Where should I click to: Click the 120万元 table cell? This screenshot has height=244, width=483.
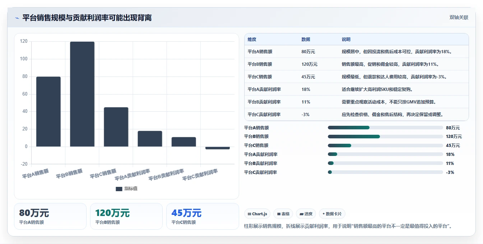point(310,64)
